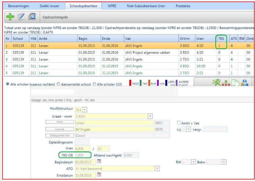This screenshot has width=255, height=181.
Task: Expand the ATO 4 : Vast benoemd dropdown
Action: pos(157,168)
